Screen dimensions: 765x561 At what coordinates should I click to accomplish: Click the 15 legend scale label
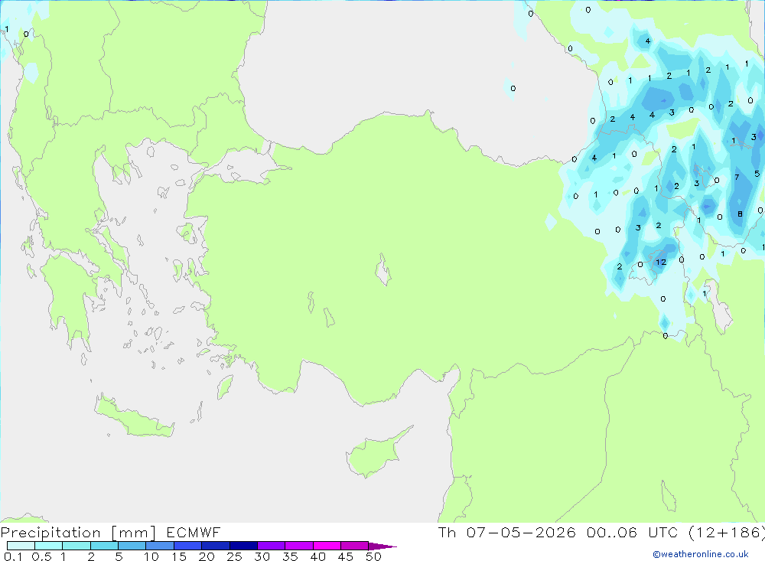click(x=179, y=556)
